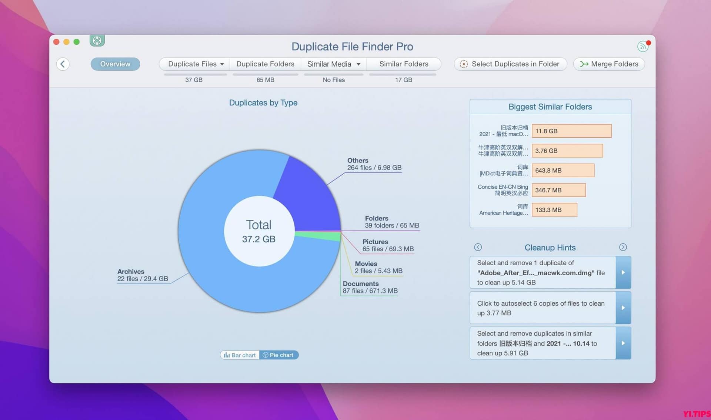Open the autoselect 6 copies hint arrow

pyautogui.click(x=623, y=308)
